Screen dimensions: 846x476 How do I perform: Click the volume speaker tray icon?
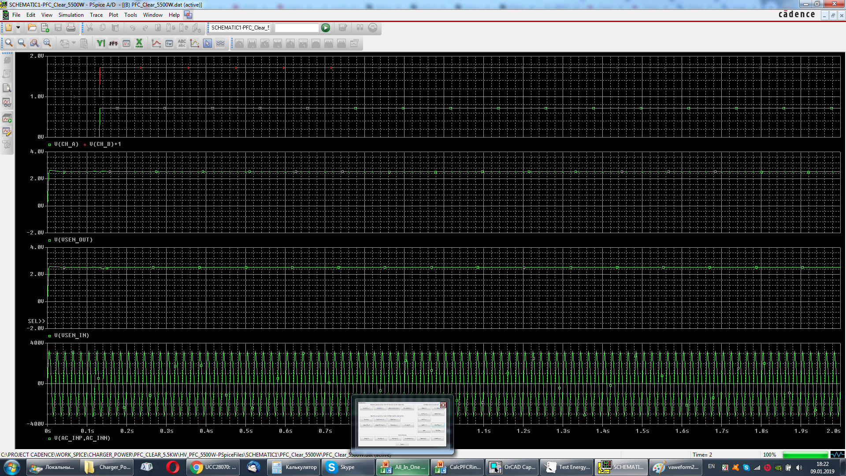pos(799,468)
